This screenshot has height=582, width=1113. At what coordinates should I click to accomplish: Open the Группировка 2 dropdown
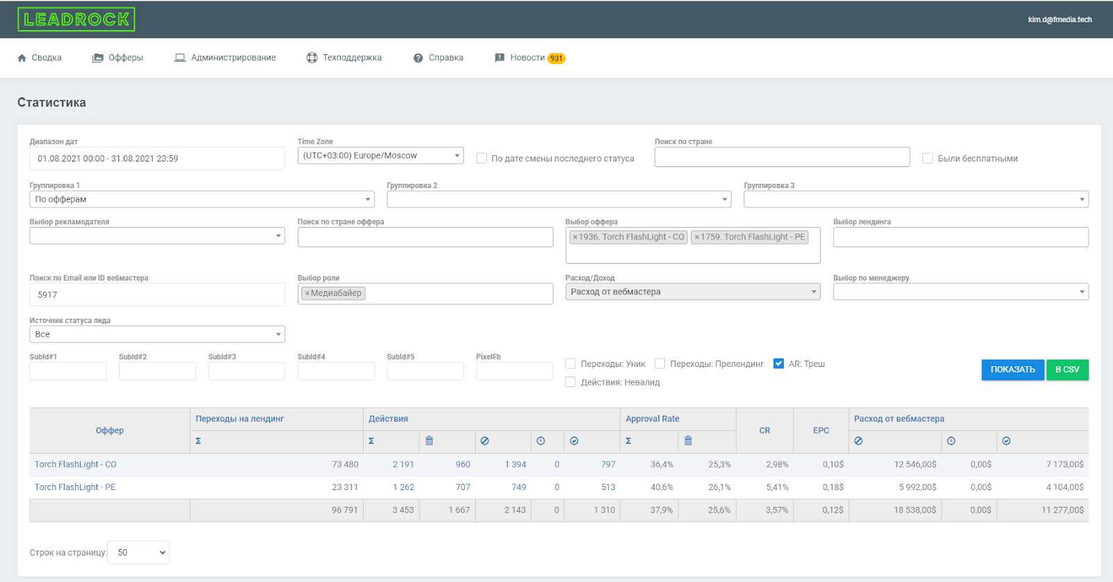[x=559, y=199]
